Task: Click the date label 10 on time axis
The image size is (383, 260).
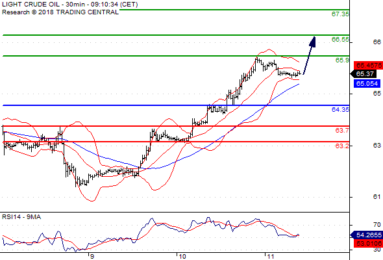Action: [x=182, y=257]
